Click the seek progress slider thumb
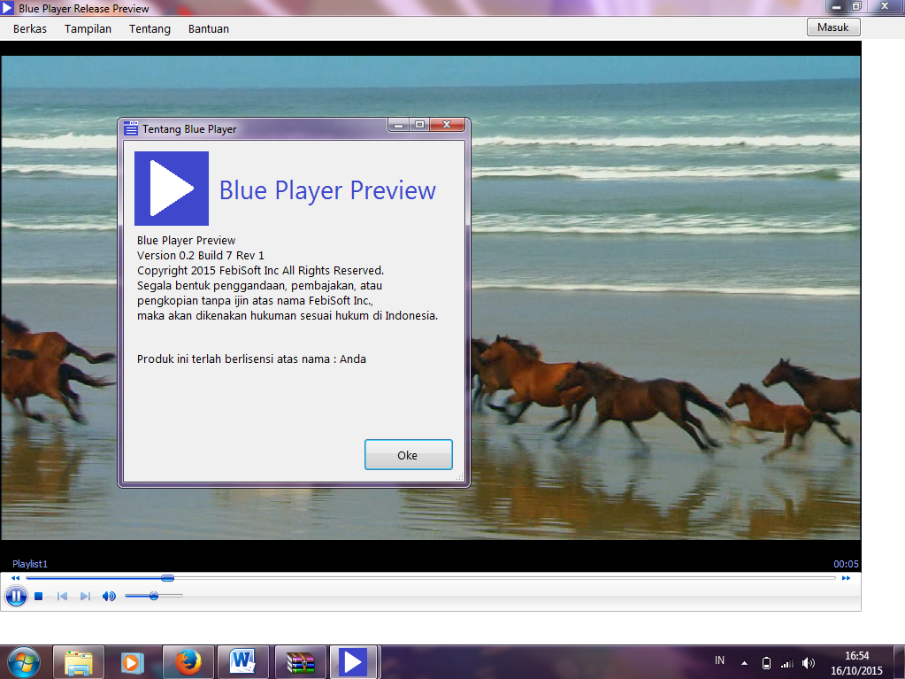The height and width of the screenshot is (679, 905). click(167, 578)
